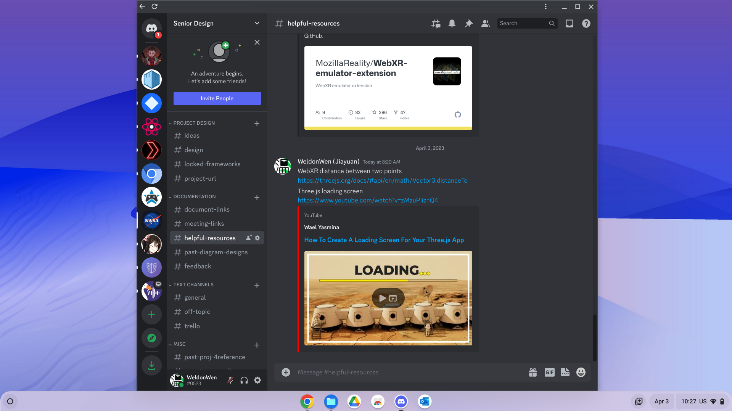Screen dimensions: 732x411
Task: Select the trello channel
Action: click(217, 326)
